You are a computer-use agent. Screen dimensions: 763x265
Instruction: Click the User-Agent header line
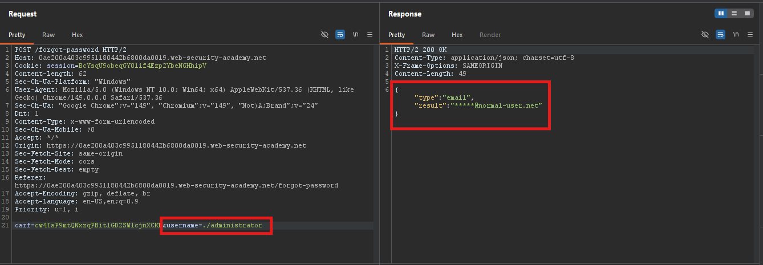point(184,93)
